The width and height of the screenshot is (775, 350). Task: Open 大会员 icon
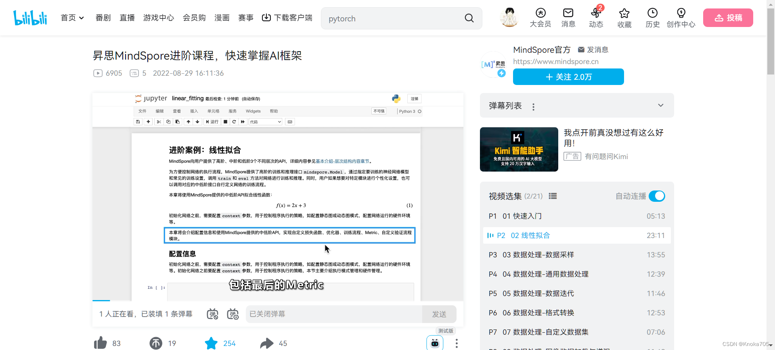pos(540,18)
